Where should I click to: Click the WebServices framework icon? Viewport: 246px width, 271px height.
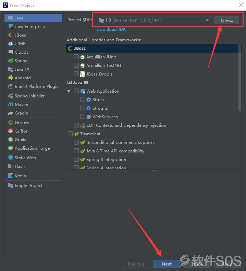coord(88,117)
